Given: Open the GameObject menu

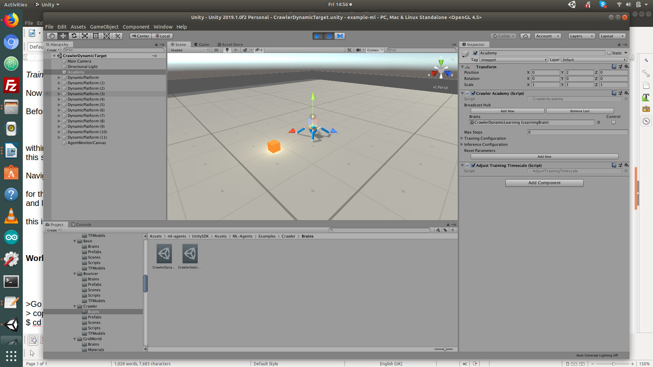Looking at the screenshot, I should click(x=104, y=27).
